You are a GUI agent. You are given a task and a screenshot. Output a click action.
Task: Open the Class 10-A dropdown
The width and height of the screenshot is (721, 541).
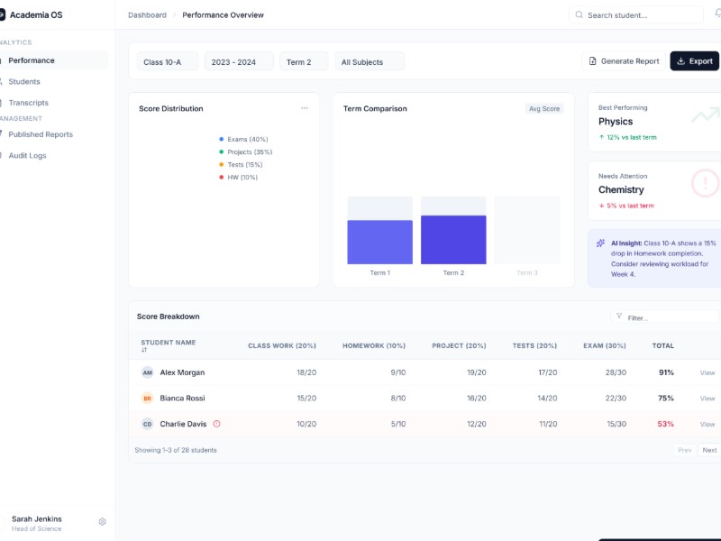tap(167, 62)
